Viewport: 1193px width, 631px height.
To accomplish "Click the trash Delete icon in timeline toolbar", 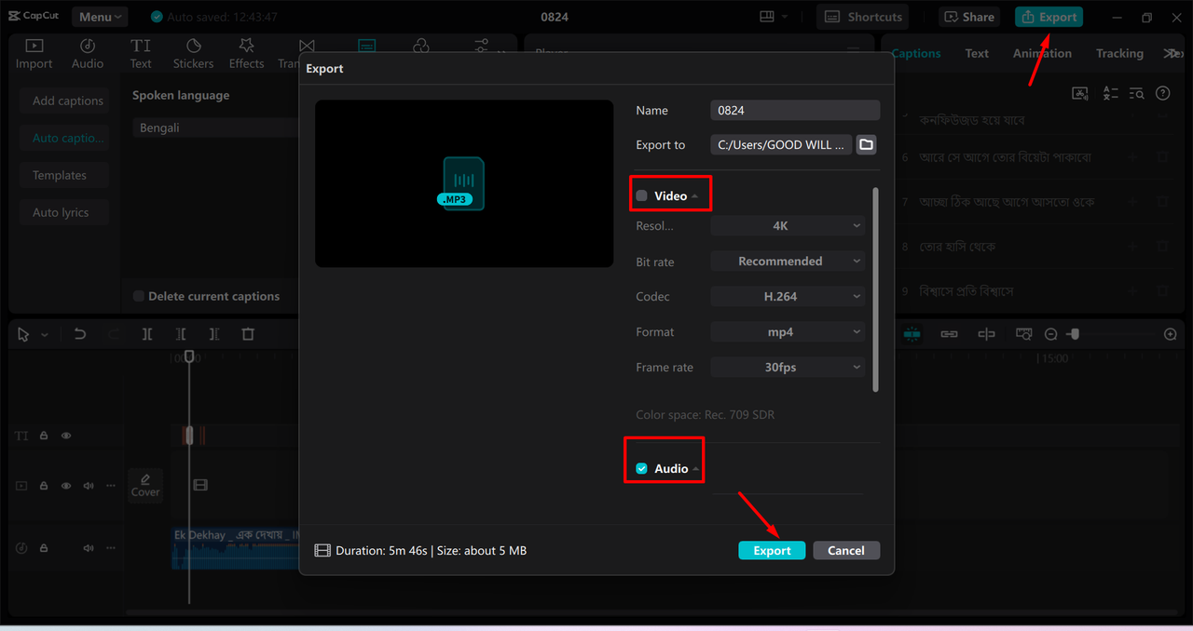I will pyautogui.click(x=248, y=334).
